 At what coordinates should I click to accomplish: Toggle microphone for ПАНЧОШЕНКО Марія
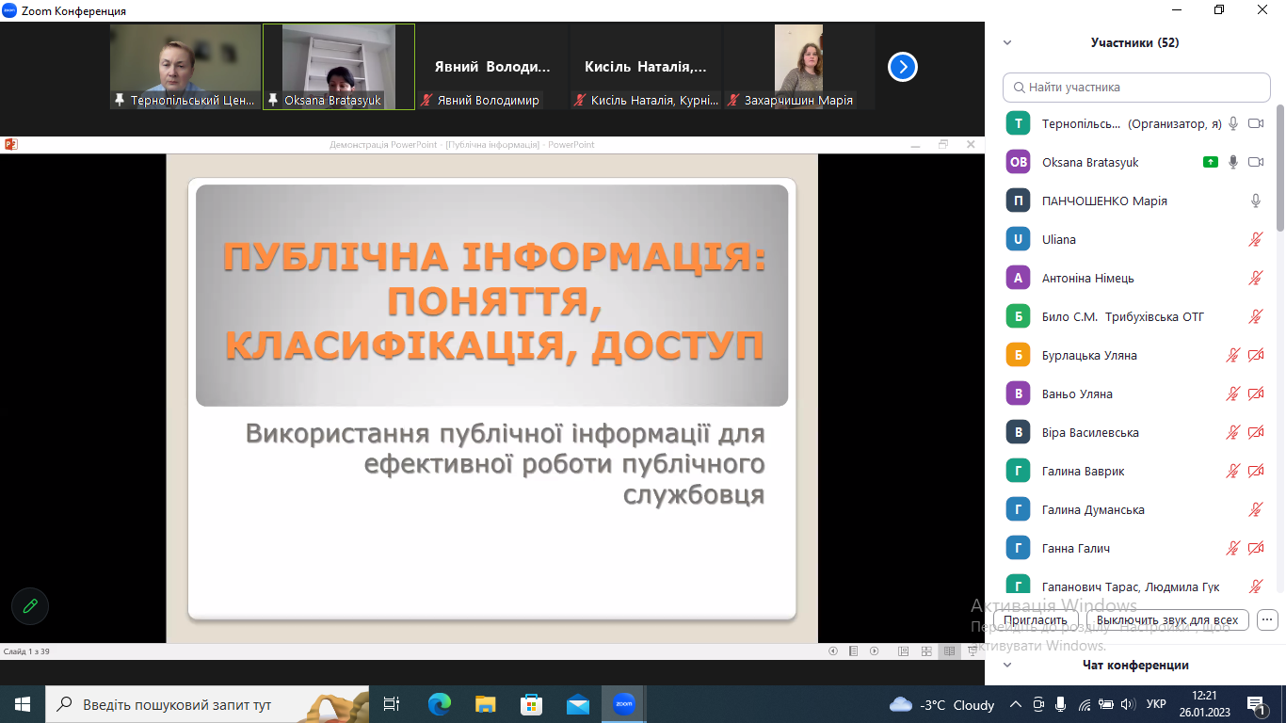[1255, 201]
